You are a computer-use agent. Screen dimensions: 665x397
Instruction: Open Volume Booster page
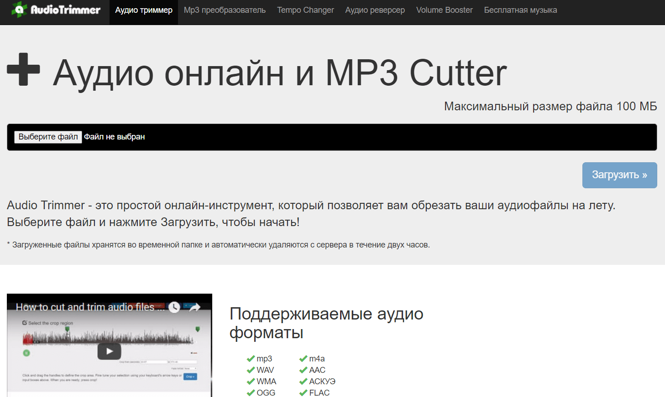tap(444, 10)
